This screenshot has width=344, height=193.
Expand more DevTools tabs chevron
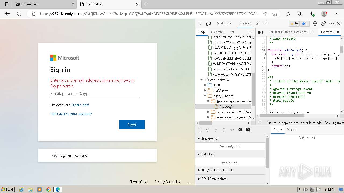point(258,23)
